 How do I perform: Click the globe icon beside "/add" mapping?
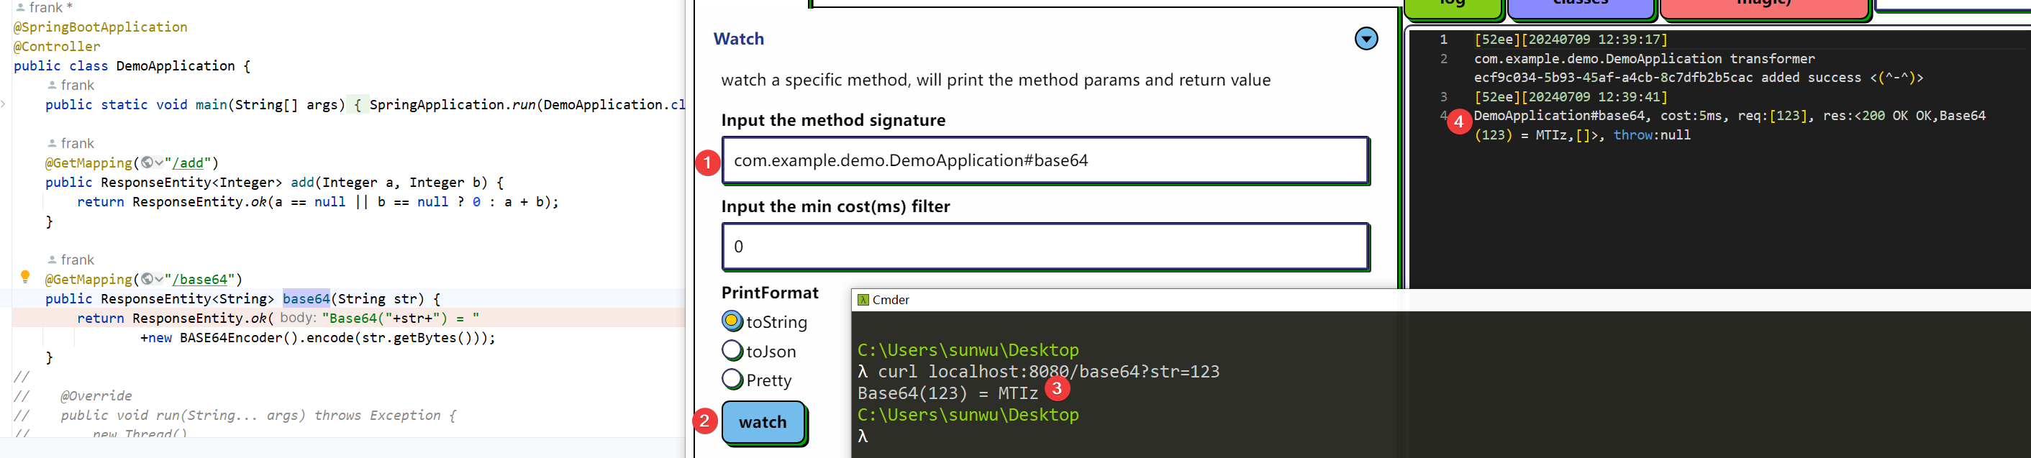(147, 163)
